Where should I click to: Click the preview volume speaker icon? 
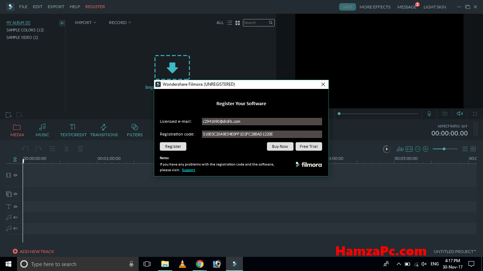click(460, 114)
